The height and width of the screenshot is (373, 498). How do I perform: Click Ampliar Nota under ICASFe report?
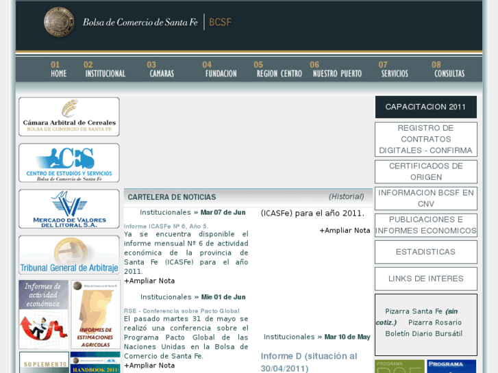149,281
